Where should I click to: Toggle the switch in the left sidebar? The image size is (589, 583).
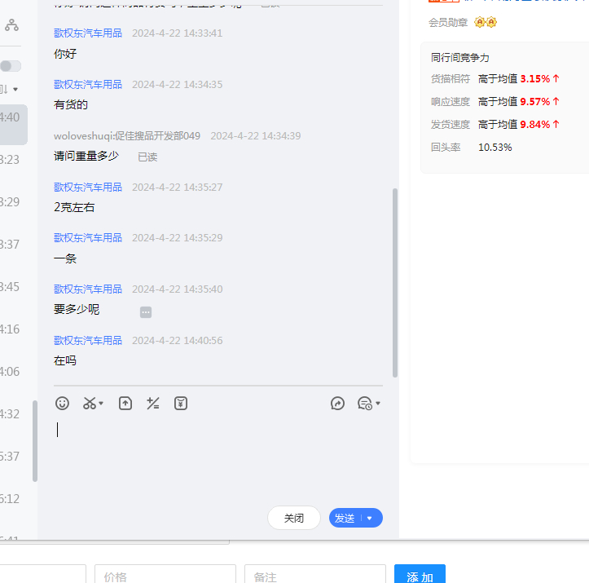tap(11, 66)
